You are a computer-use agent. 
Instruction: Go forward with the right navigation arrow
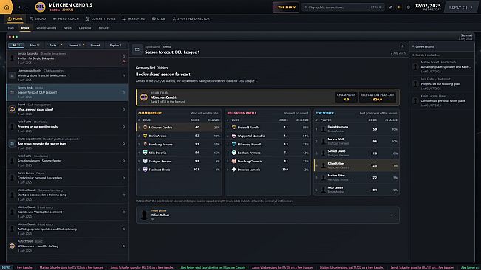coord(27,7)
